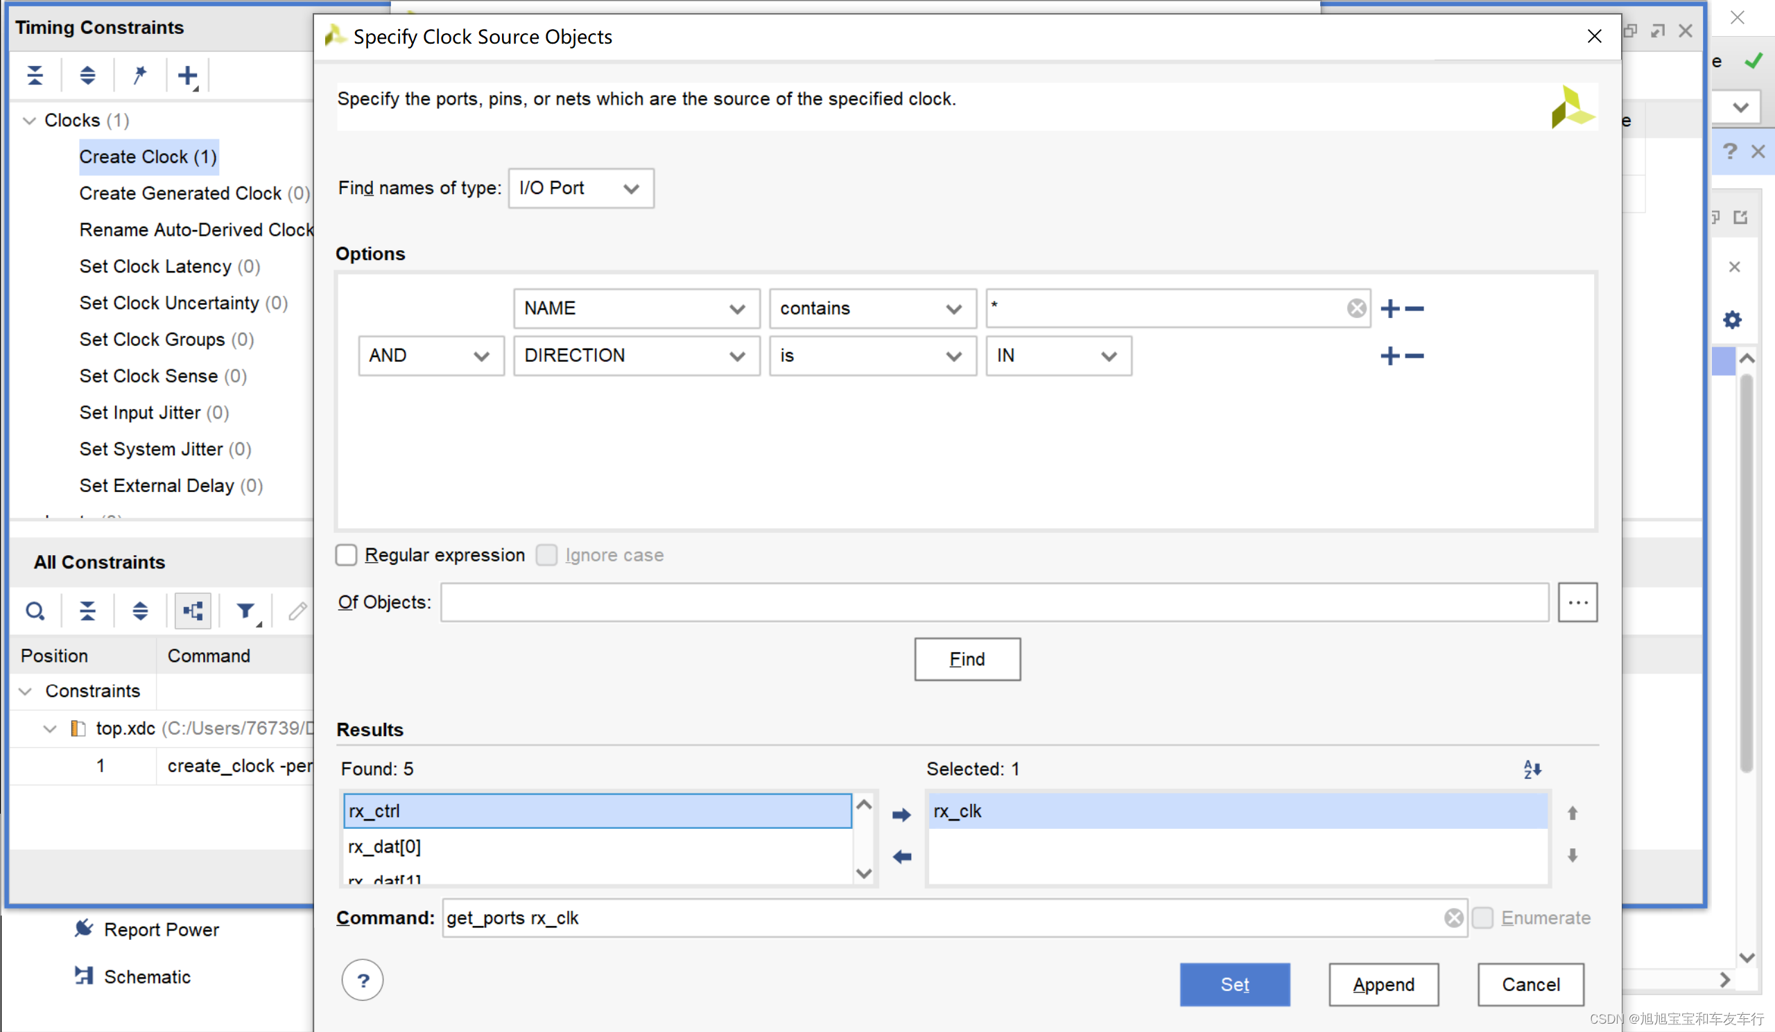Screen dimensions: 1775x1032
Task: Click the Of Objects input field
Action: pos(995,602)
